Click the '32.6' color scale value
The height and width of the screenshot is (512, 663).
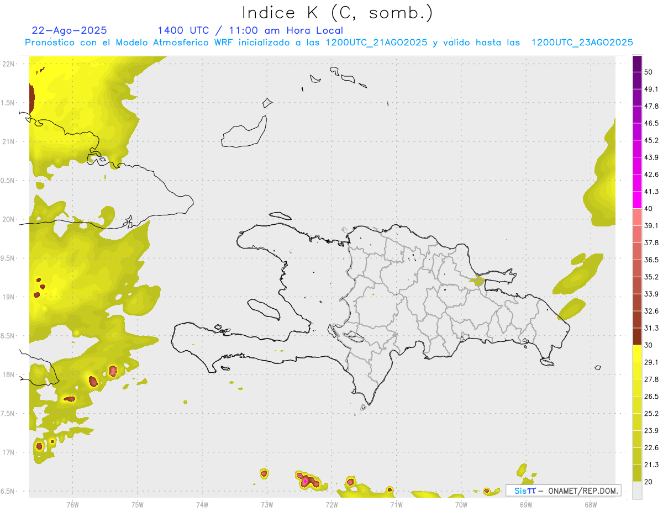coord(651,311)
